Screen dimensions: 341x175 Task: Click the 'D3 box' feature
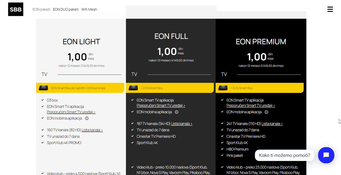52,100
